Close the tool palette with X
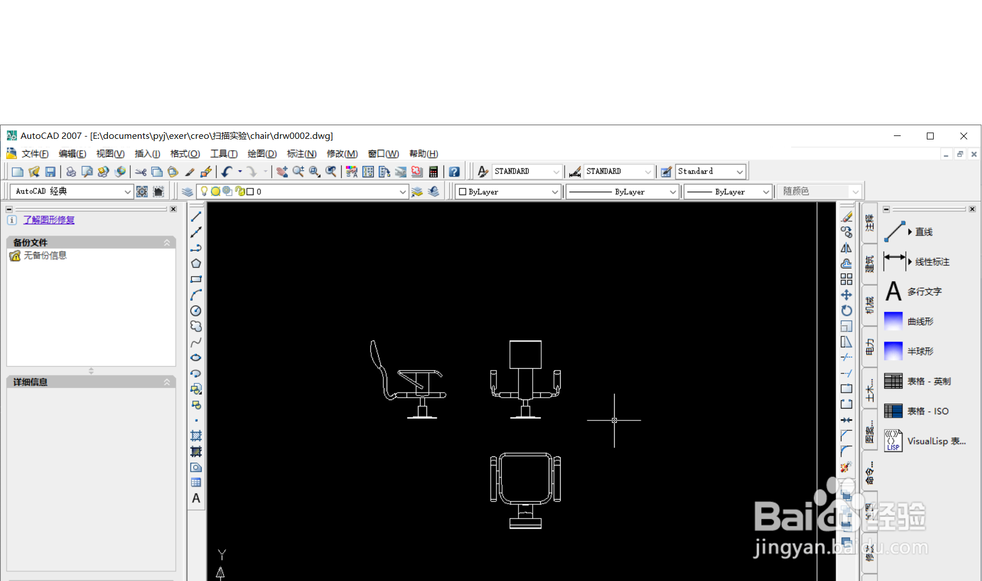This screenshot has width=982, height=581. pos(972,209)
